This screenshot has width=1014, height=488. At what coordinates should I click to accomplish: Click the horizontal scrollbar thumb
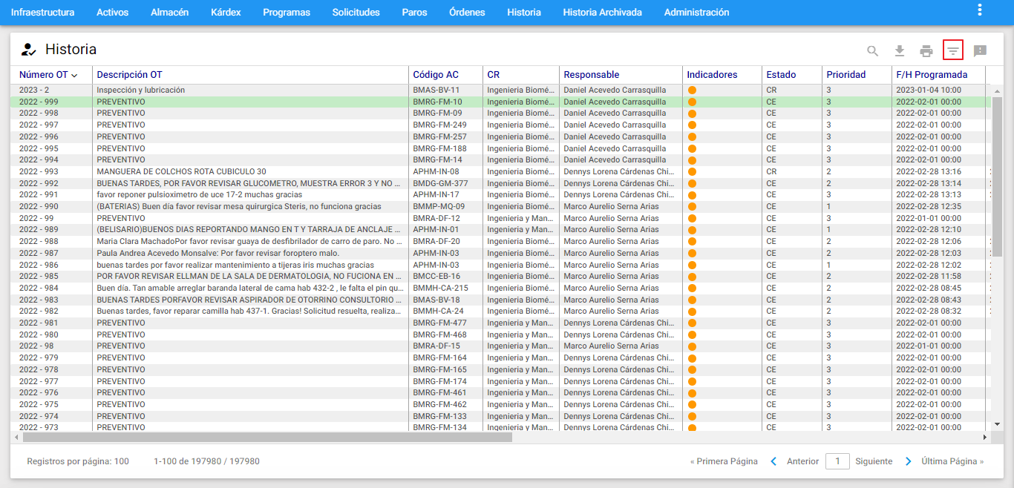pos(267,438)
